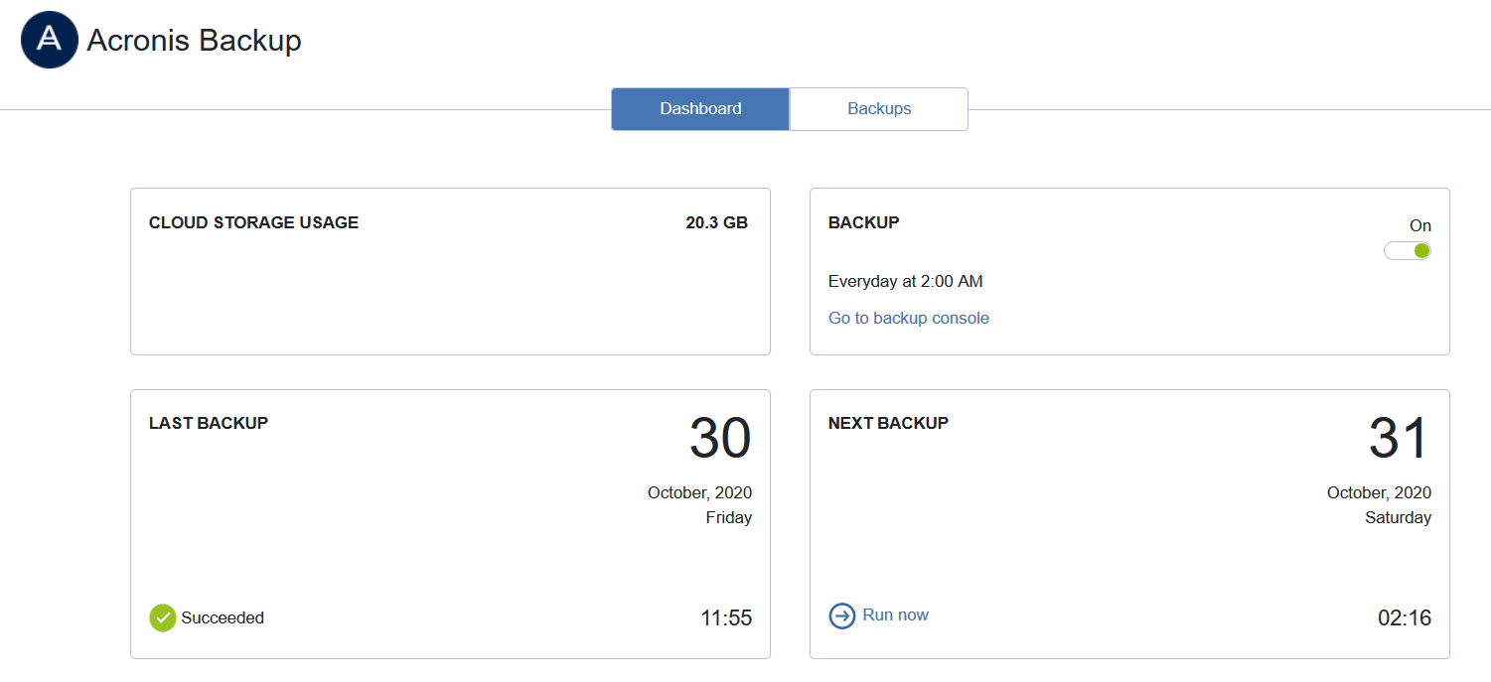Select the large date 30 on Last Backup
This screenshot has width=1491, height=682.
click(x=722, y=437)
